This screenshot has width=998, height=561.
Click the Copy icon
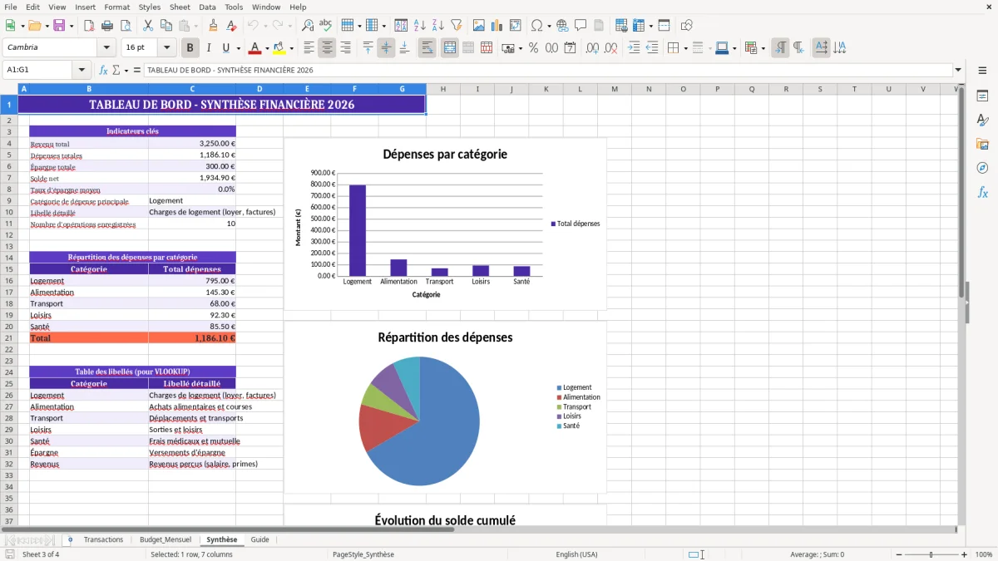point(166,26)
